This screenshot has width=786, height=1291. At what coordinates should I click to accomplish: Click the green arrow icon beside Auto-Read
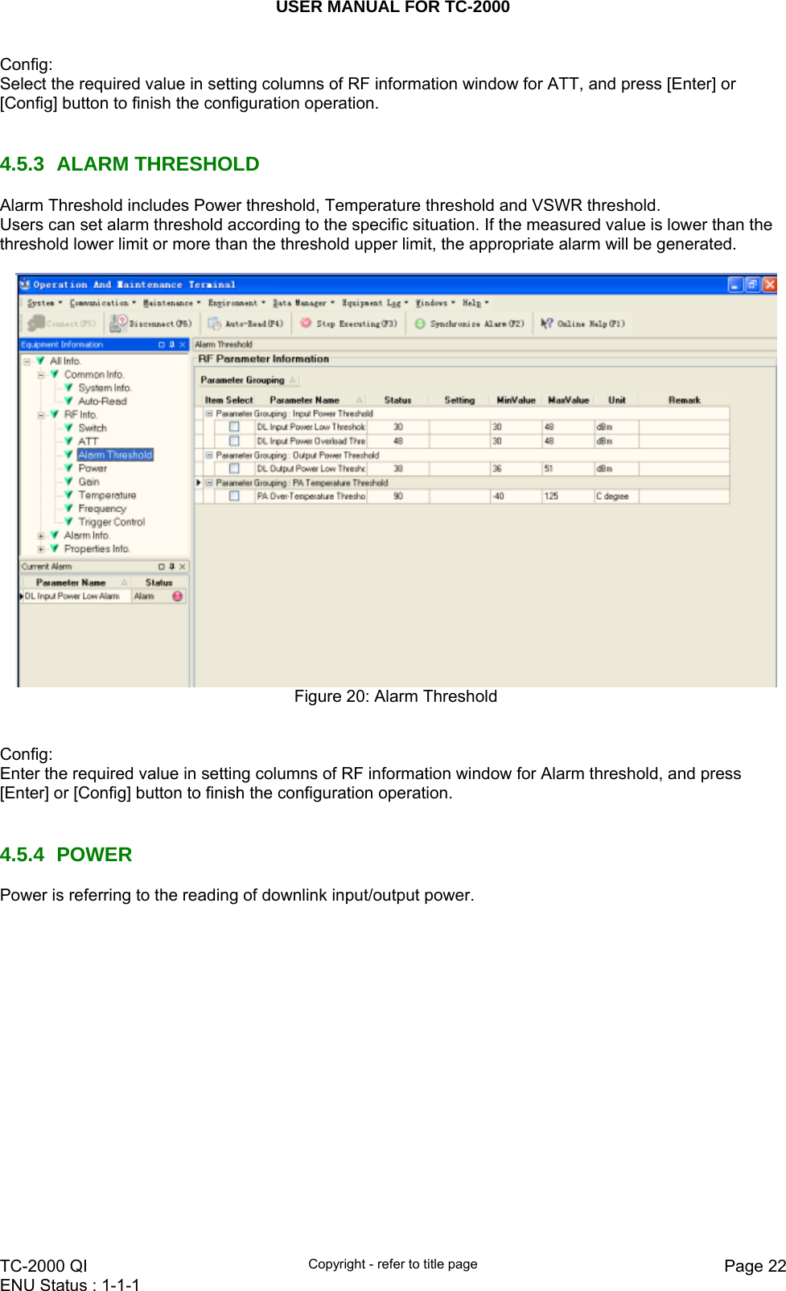pos(68,401)
